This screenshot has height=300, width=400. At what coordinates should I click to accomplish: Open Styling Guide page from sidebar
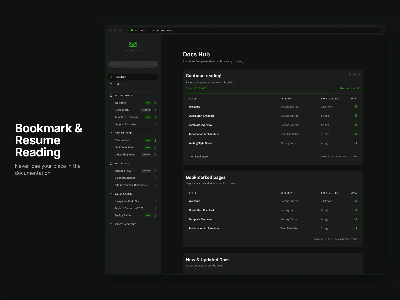pyautogui.click(x=124, y=216)
